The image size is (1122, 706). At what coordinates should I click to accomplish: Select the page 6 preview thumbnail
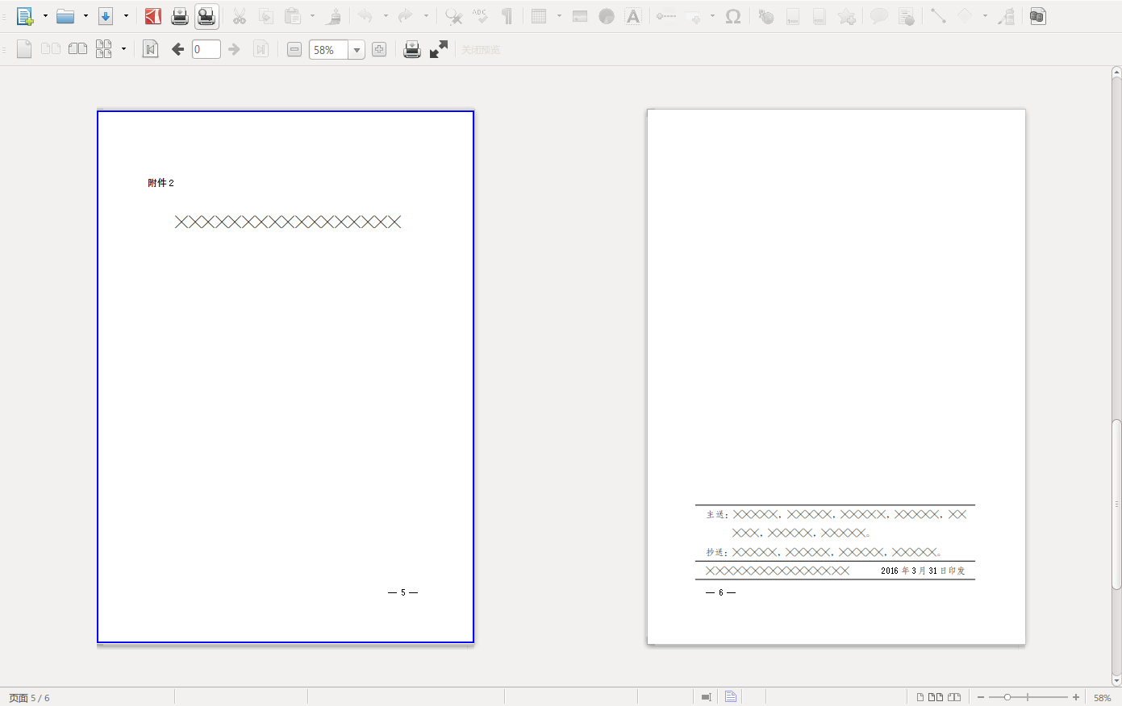[x=836, y=376]
